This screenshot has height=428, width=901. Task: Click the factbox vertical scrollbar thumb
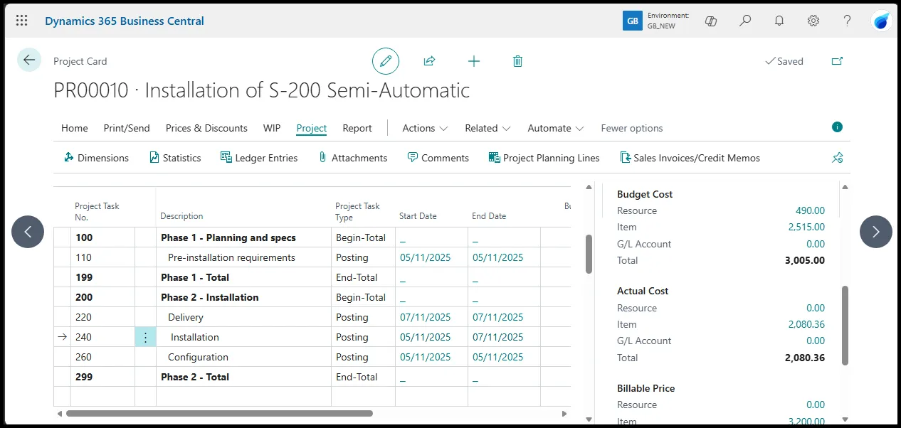point(845,326)
